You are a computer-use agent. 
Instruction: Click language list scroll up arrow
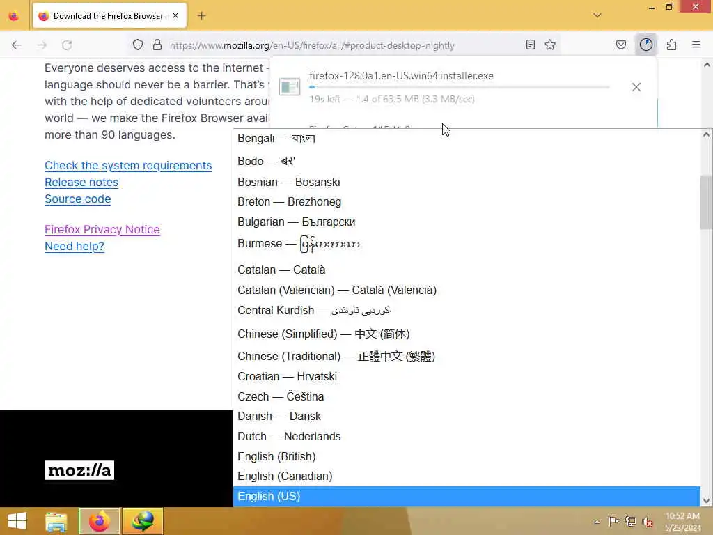(x=706, y=135)
